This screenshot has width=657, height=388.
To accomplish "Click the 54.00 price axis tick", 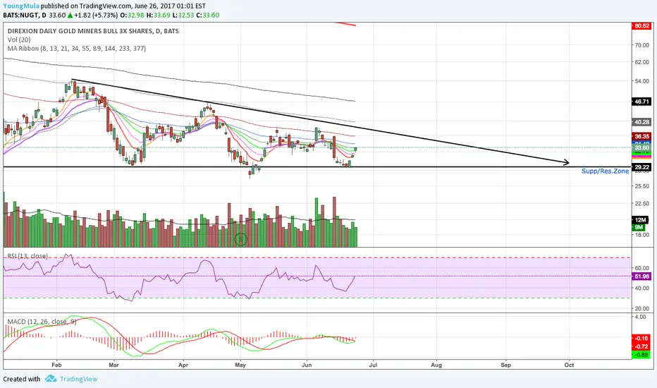I will tap(642, 81).
